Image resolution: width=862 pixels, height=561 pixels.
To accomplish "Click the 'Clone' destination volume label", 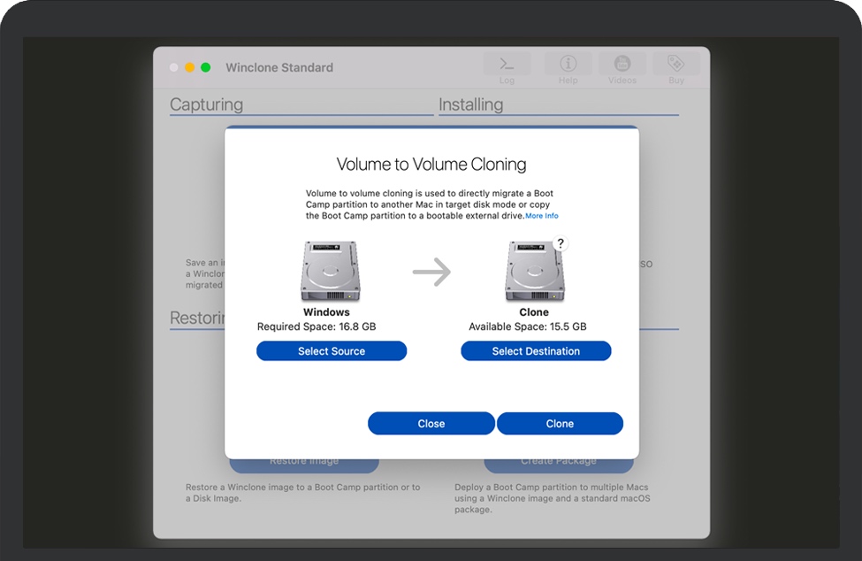I will [534, 312].
